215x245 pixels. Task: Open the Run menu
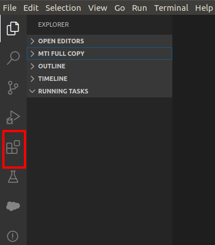[139, 8]
